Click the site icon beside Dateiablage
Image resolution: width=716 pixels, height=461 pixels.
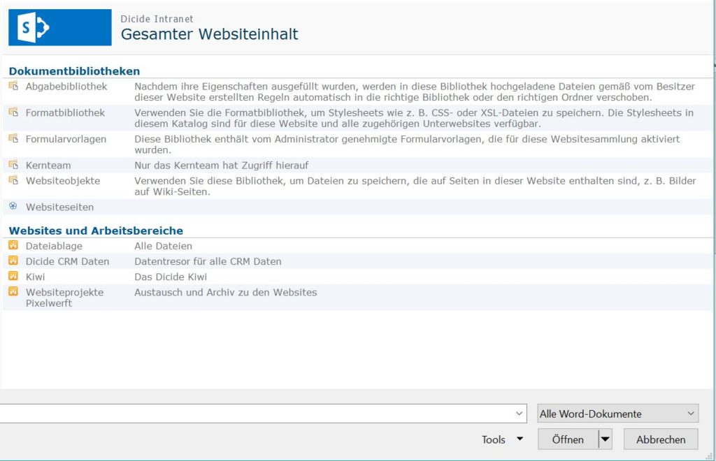(x=13, y=245)
